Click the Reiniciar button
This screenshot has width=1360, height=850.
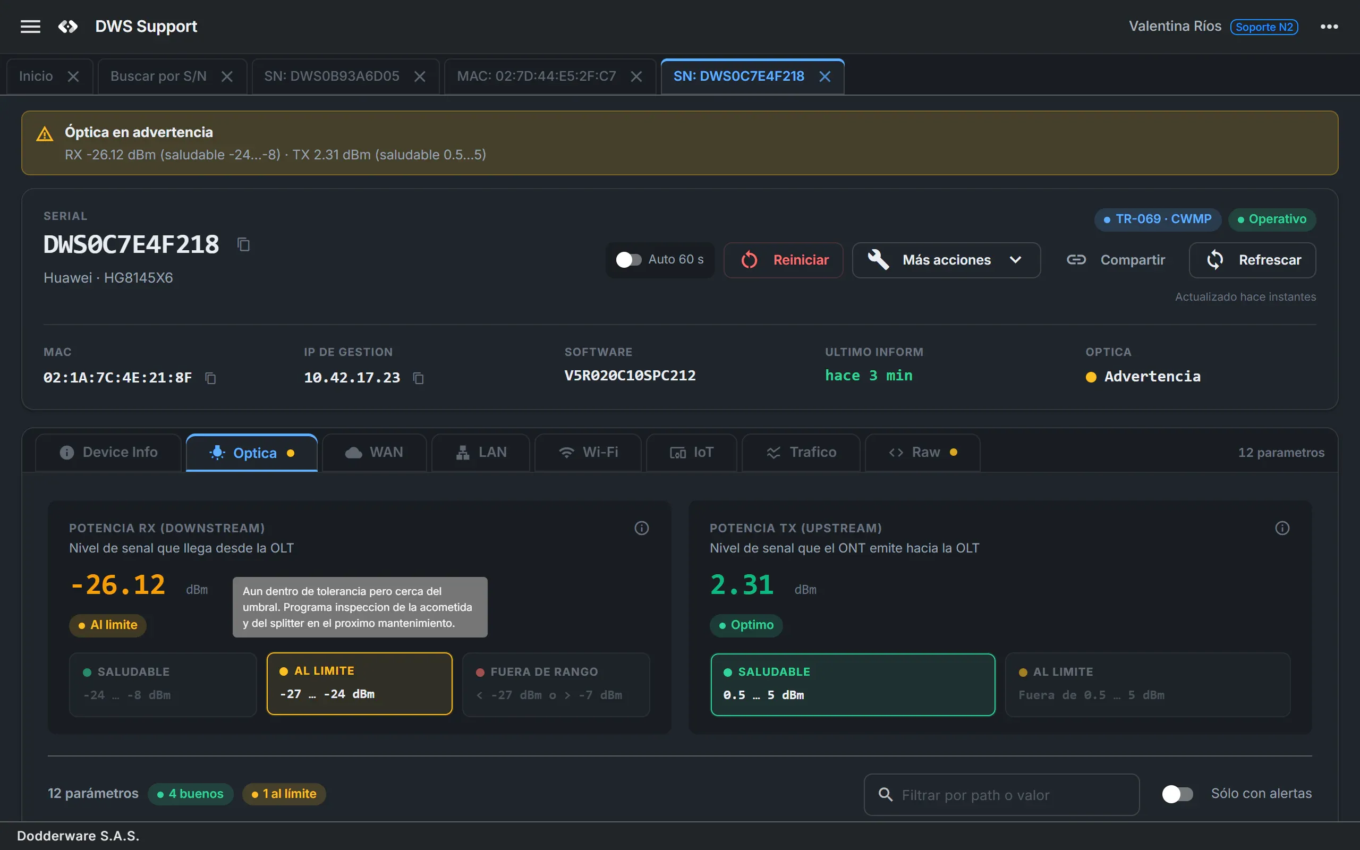[x=784, y=260]
